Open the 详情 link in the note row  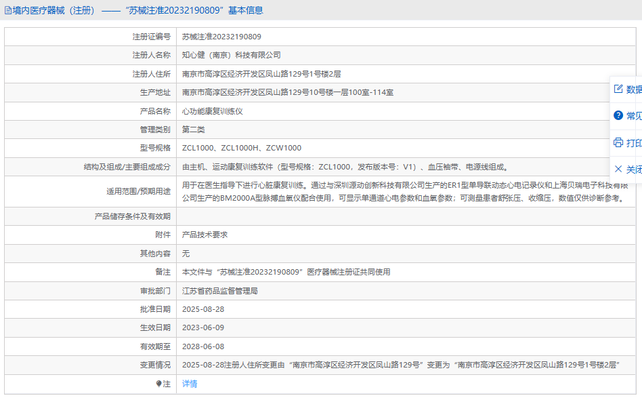coord(190,384)
